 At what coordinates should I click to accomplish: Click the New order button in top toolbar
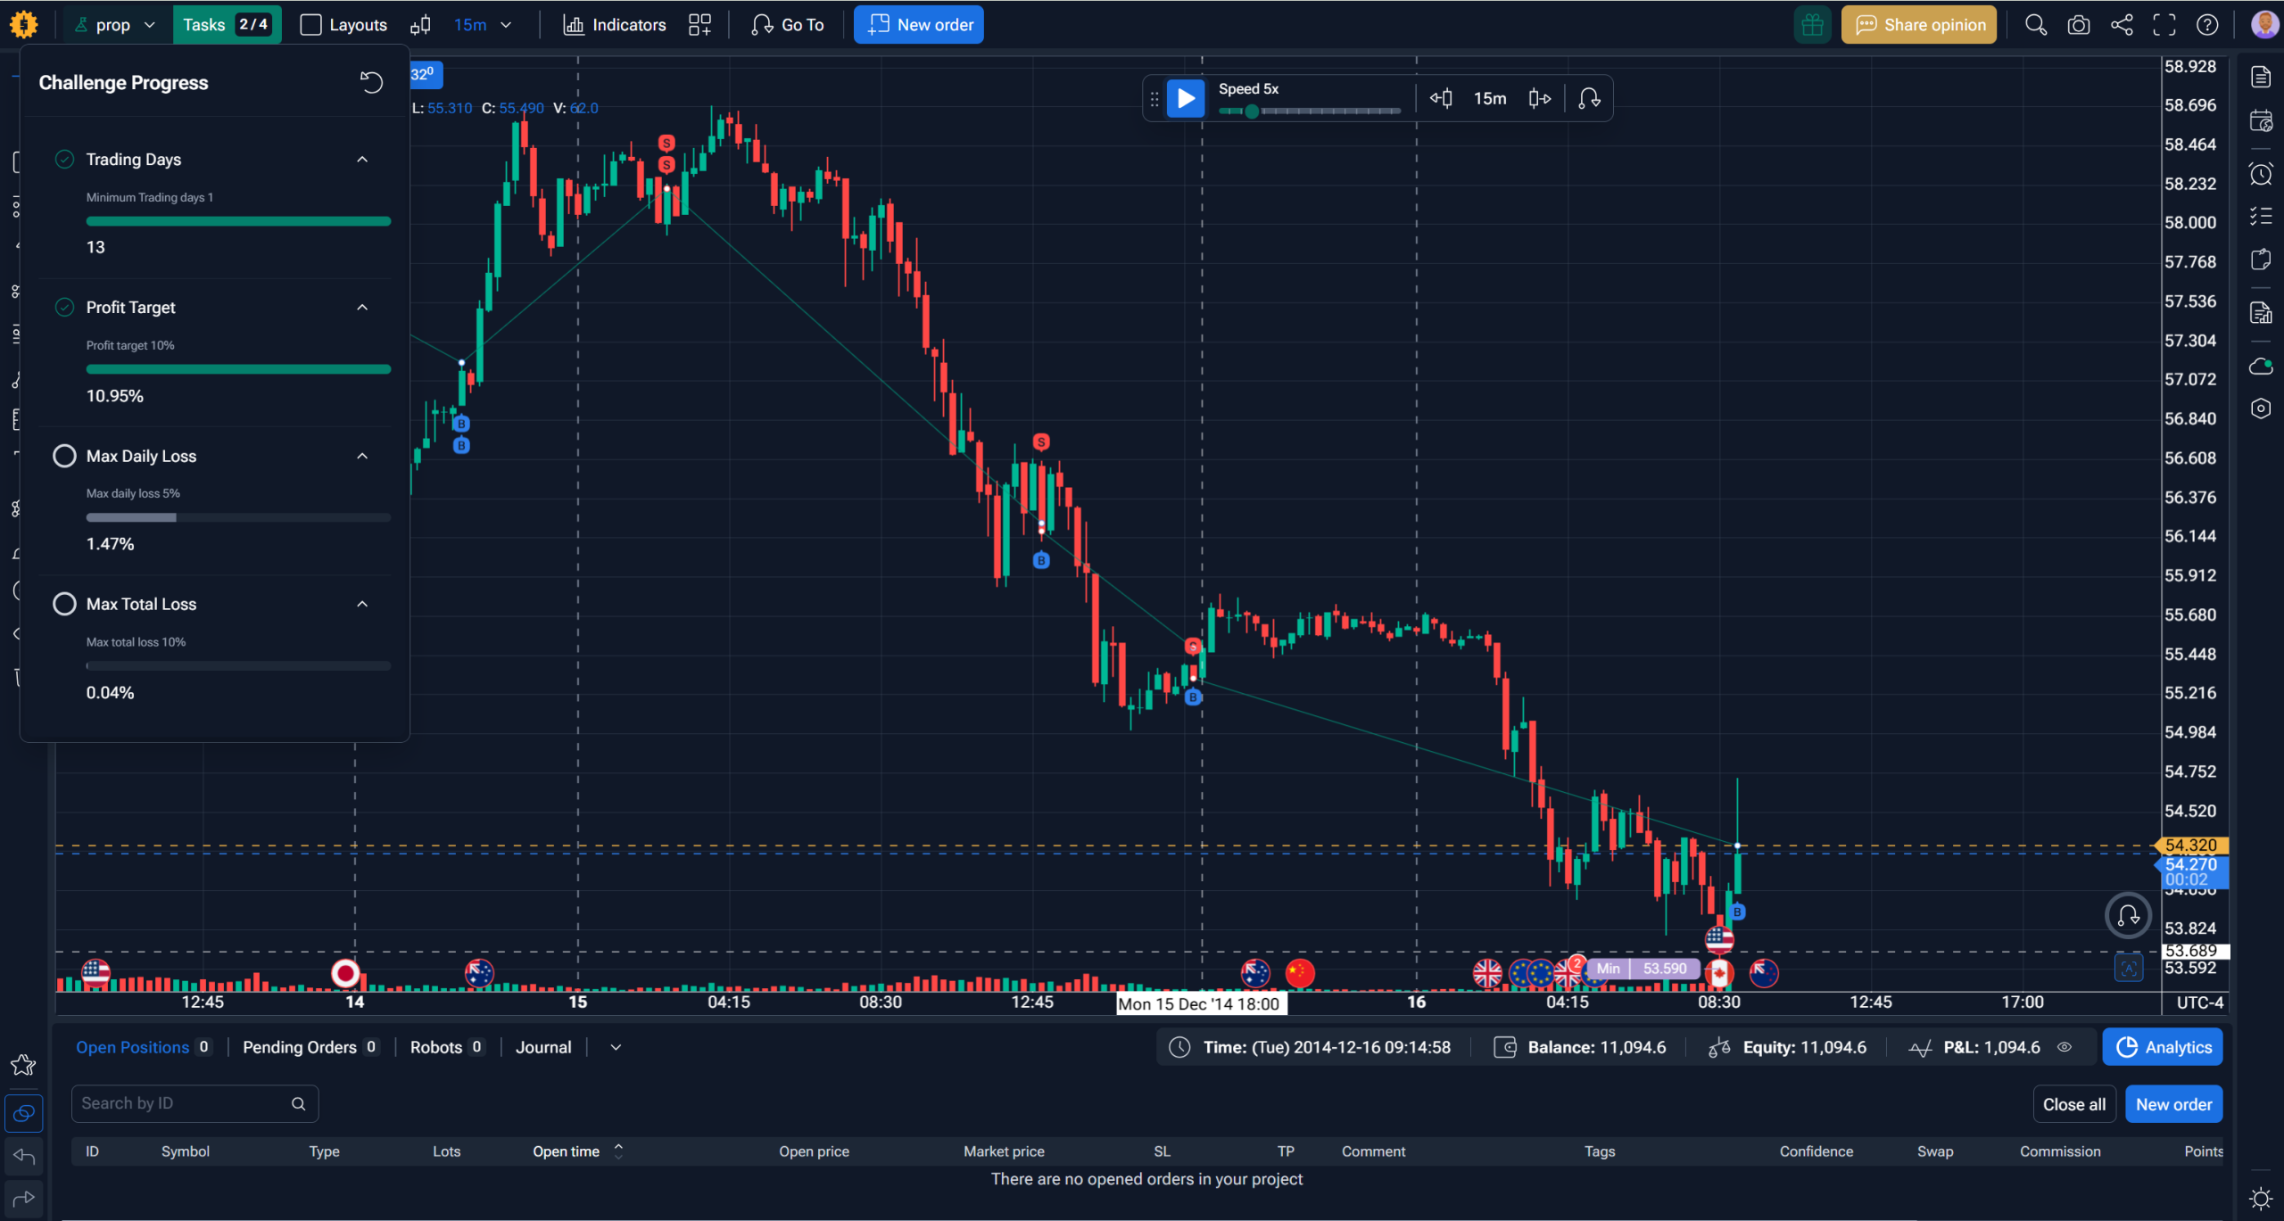coord(919,25)
